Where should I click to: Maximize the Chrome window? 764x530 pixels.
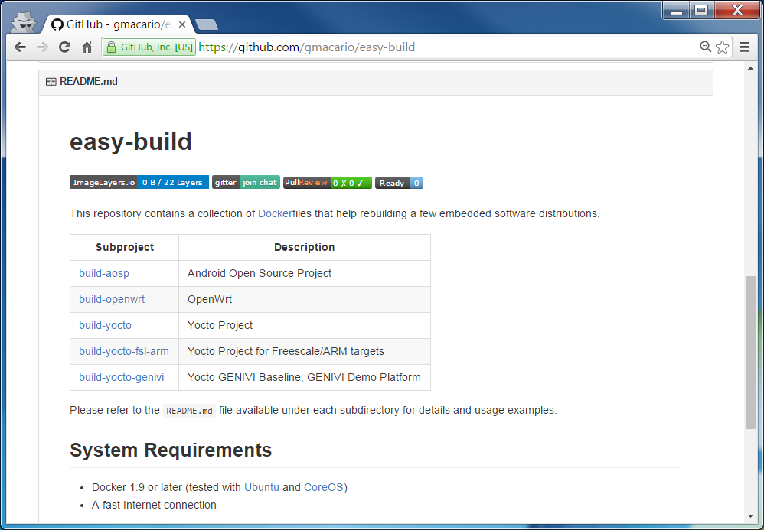tap(701, 10)
